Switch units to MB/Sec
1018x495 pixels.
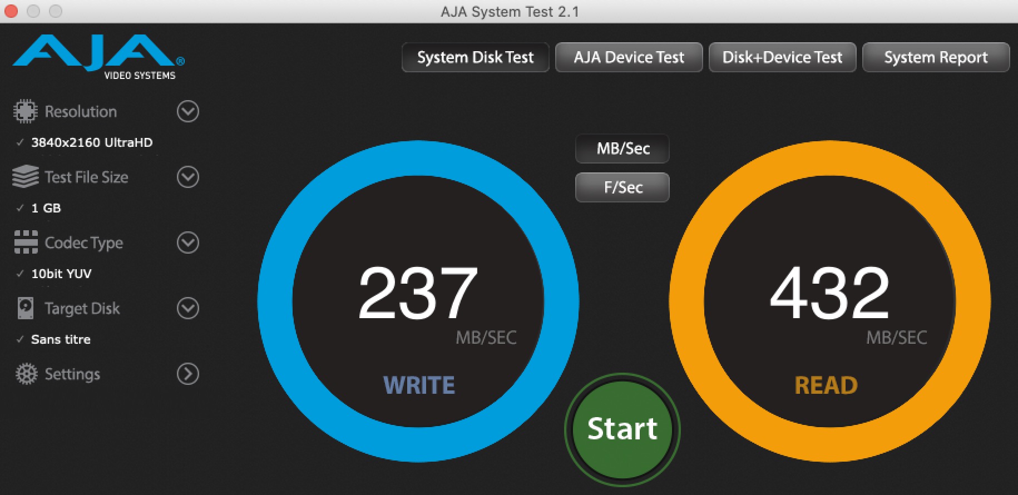[x=622, y=148]
